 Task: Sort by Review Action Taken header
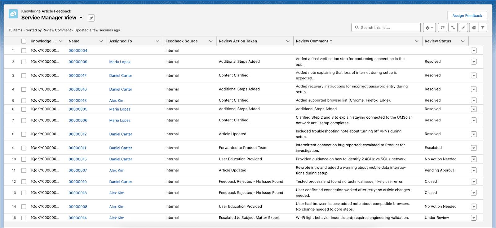coord(238,41)
